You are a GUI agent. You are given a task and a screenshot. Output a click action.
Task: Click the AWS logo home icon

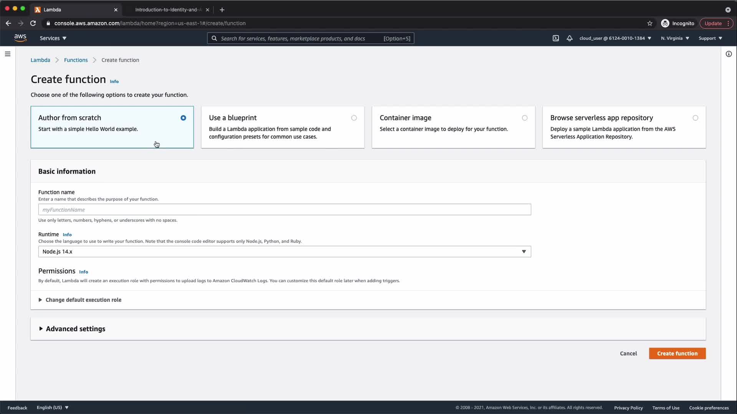pos(20,38)
